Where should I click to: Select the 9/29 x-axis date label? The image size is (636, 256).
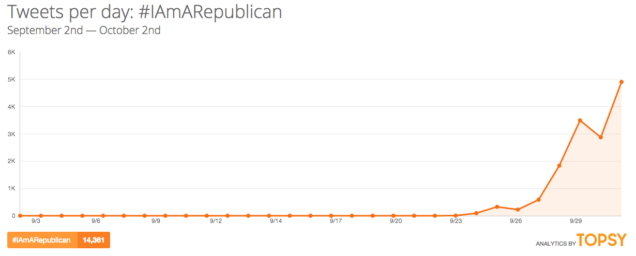(x=575, y=221)
